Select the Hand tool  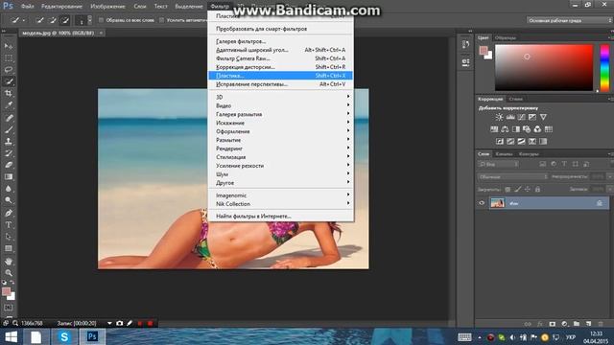pyautogui.click(x=9, y=262)
